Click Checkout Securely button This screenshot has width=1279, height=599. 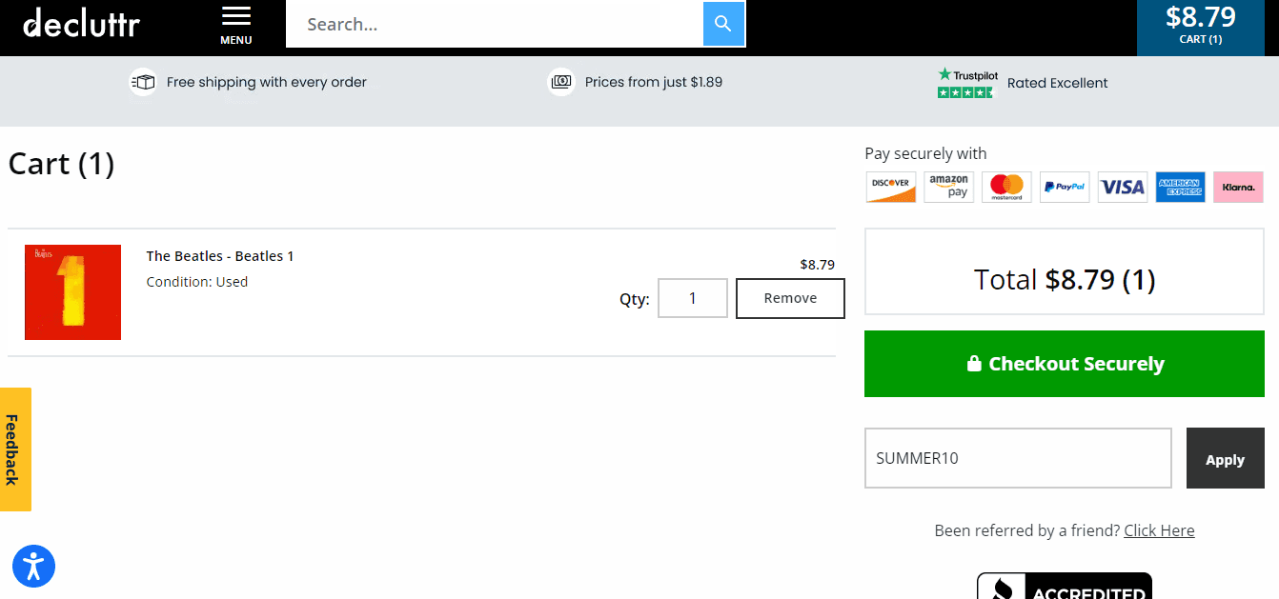click(1064, 364)
